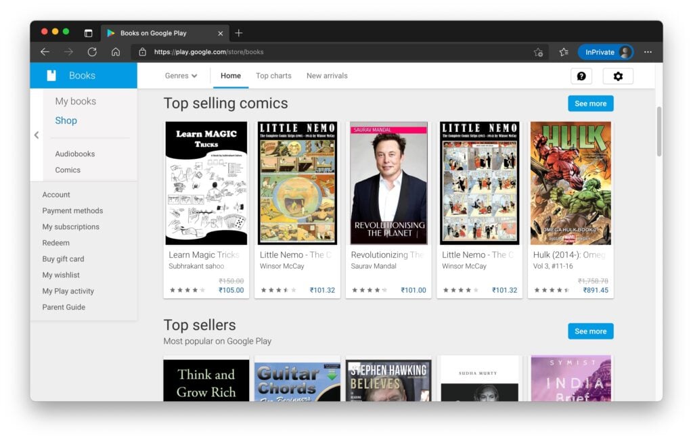This screenshot has height=441, width=693.
Task: Open the Comics section link
Action: 68,170
